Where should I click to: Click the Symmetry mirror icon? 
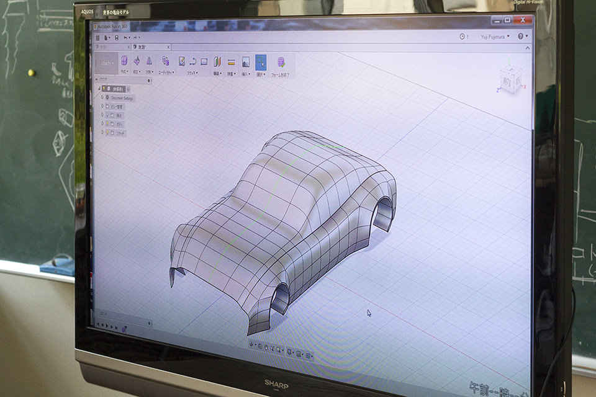[x=149, y=61]
